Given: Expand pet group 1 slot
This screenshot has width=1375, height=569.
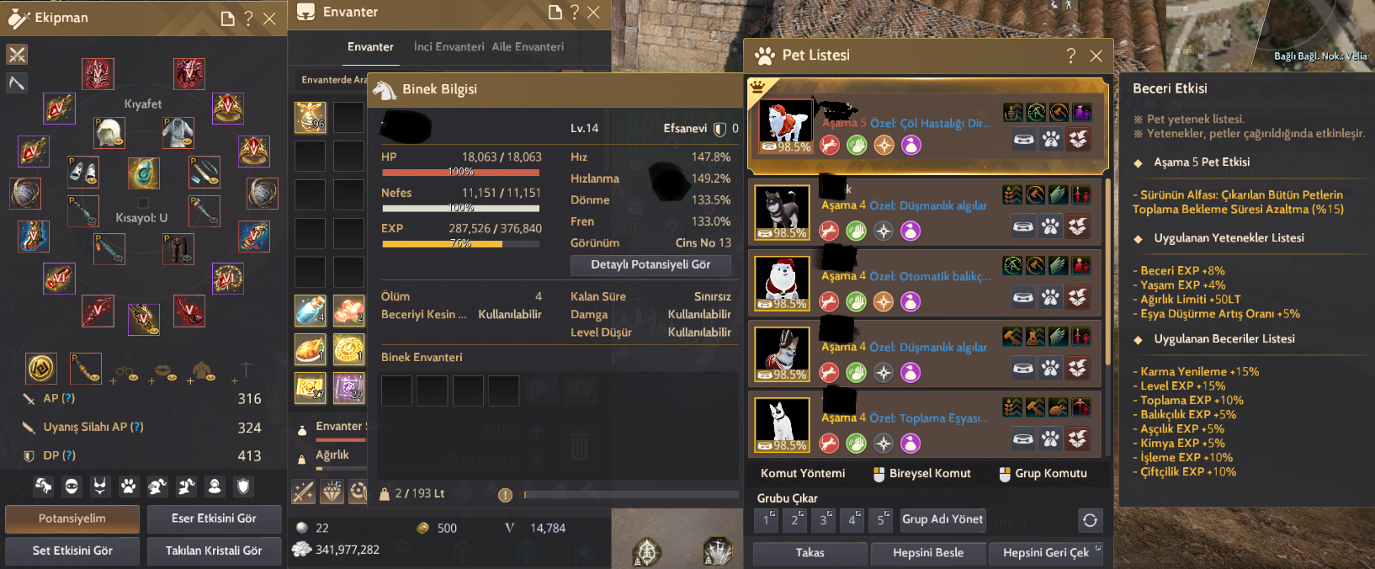Looking at the screenshot, I should pos(766,519).
